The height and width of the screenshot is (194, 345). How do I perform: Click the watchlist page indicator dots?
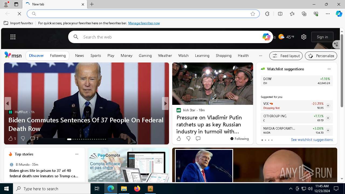(267, 140)
